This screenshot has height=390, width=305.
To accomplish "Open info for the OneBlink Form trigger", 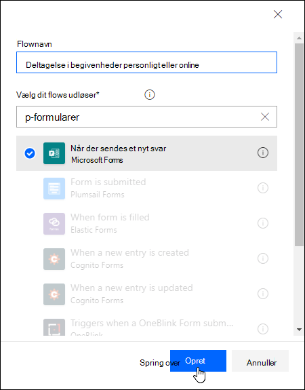I will (x=263, y=329).
